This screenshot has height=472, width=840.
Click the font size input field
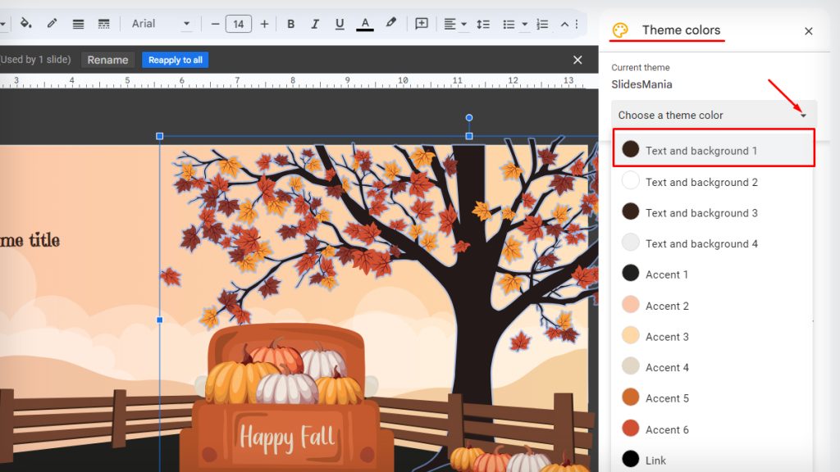238,24
